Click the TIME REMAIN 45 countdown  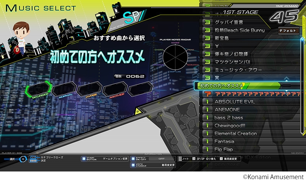coord(284,16)
